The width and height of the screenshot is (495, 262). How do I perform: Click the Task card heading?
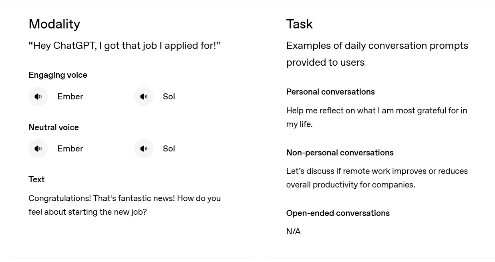pos(299,24)
